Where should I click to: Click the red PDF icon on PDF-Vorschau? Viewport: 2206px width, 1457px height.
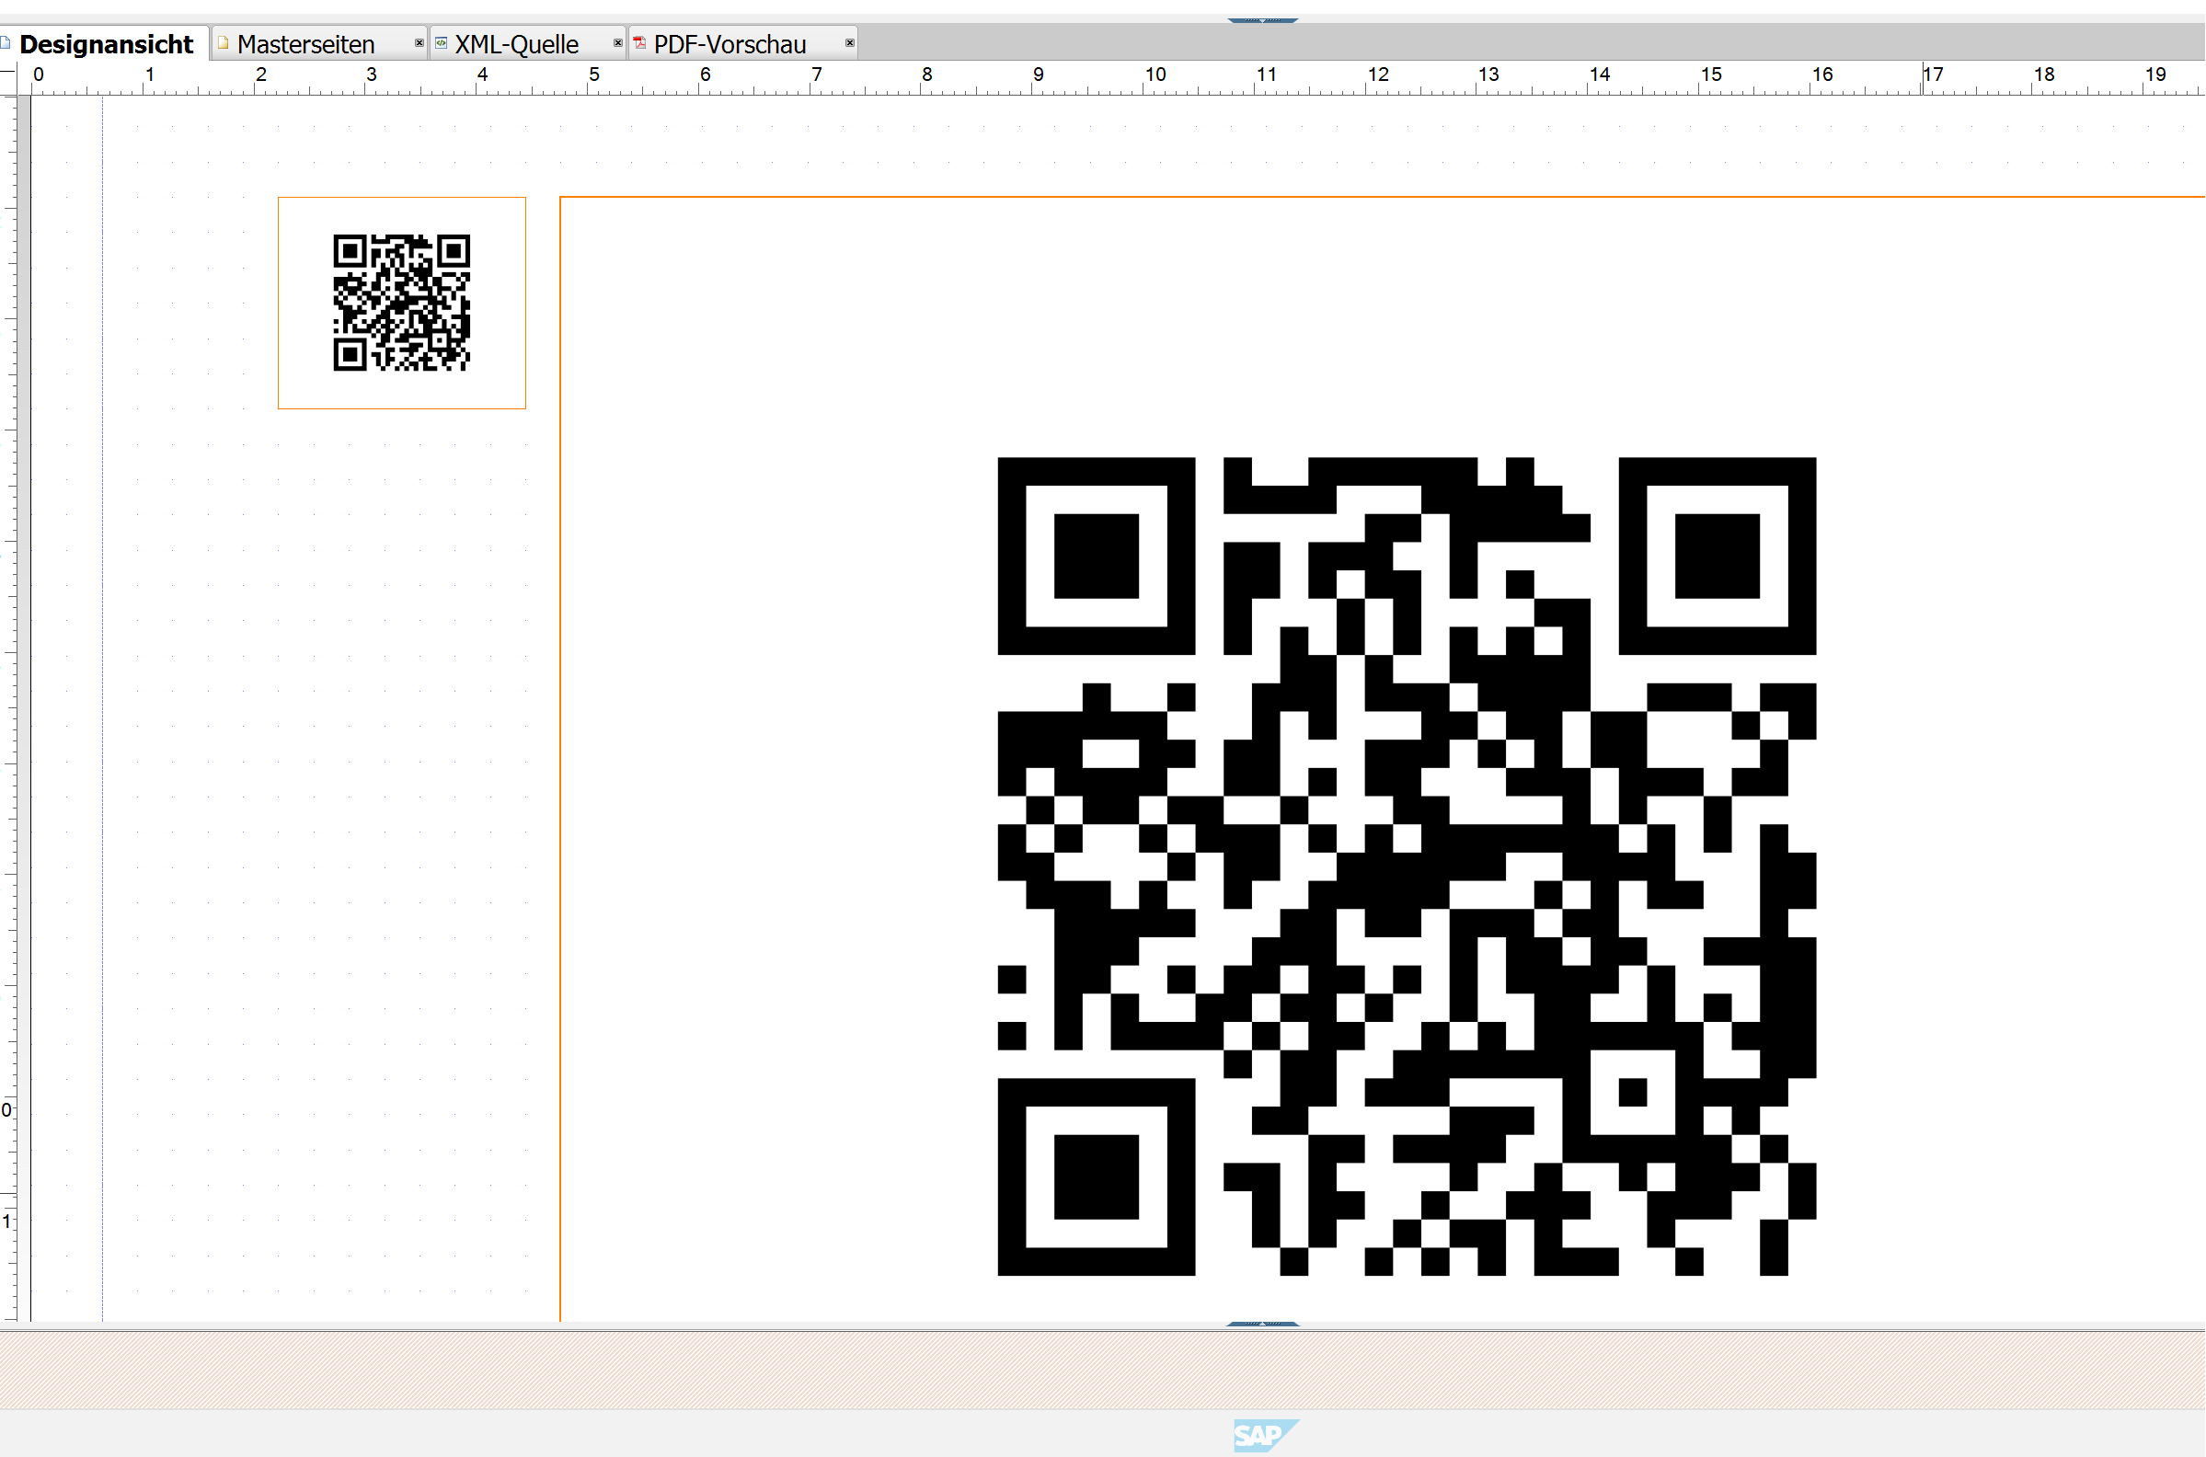point(639,42)
